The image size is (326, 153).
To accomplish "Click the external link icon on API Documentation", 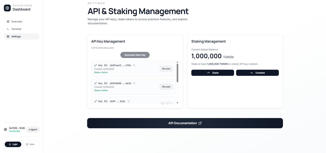I will [x=200, y=123].
